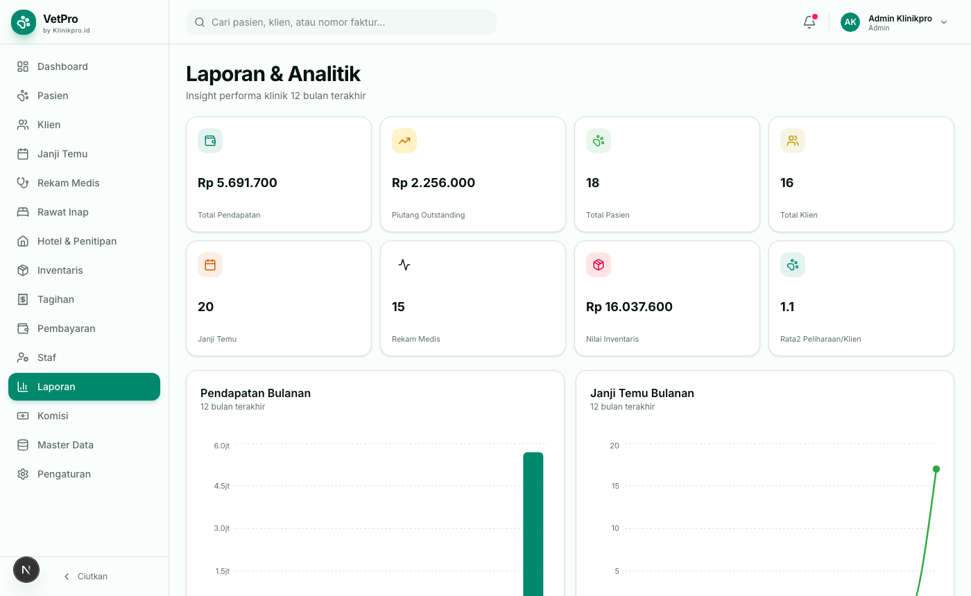Viewport: 971px width, 596px height.
Task: Click the Komisi banknote icon
Action: (x=23, y=416)
